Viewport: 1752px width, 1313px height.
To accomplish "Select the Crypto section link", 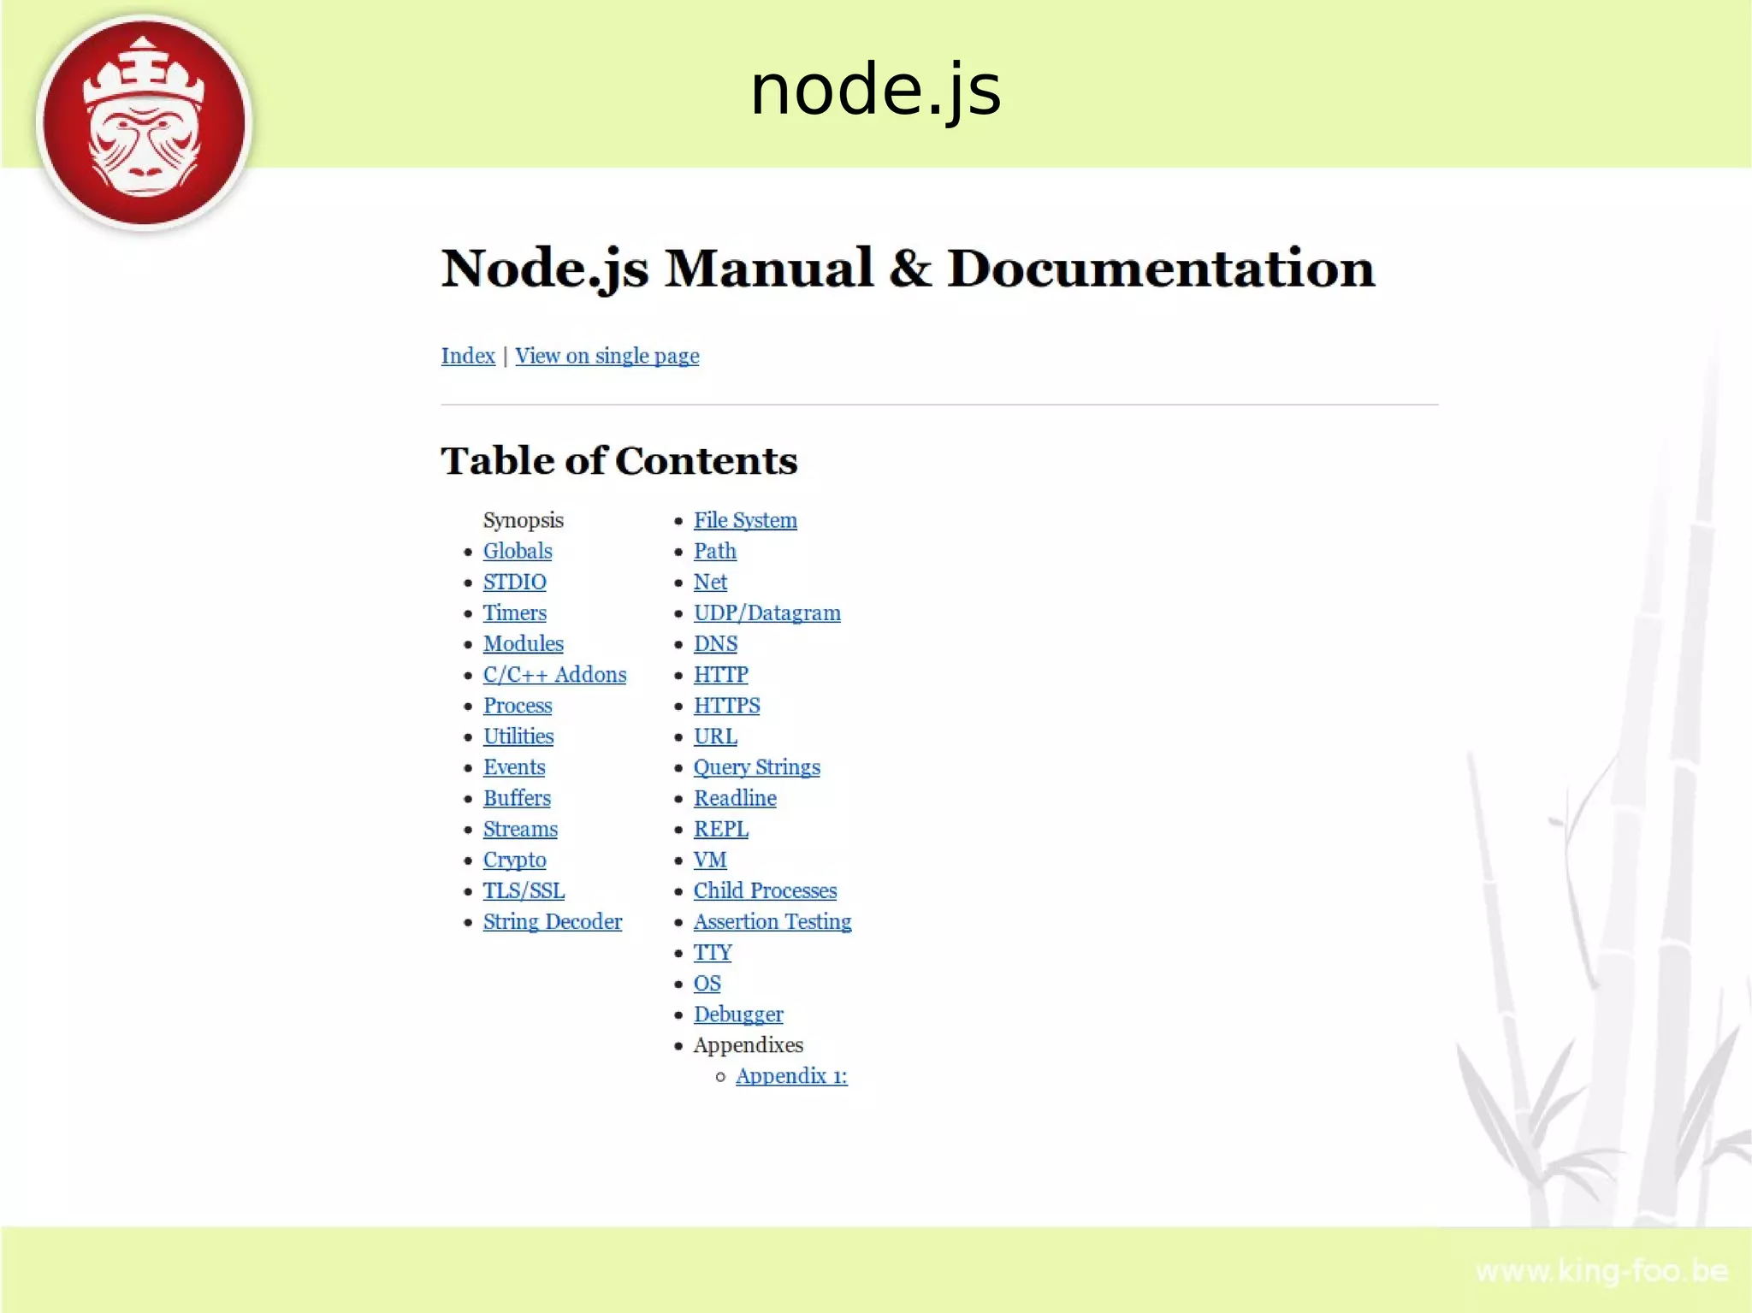I will [x=514, y=860].
